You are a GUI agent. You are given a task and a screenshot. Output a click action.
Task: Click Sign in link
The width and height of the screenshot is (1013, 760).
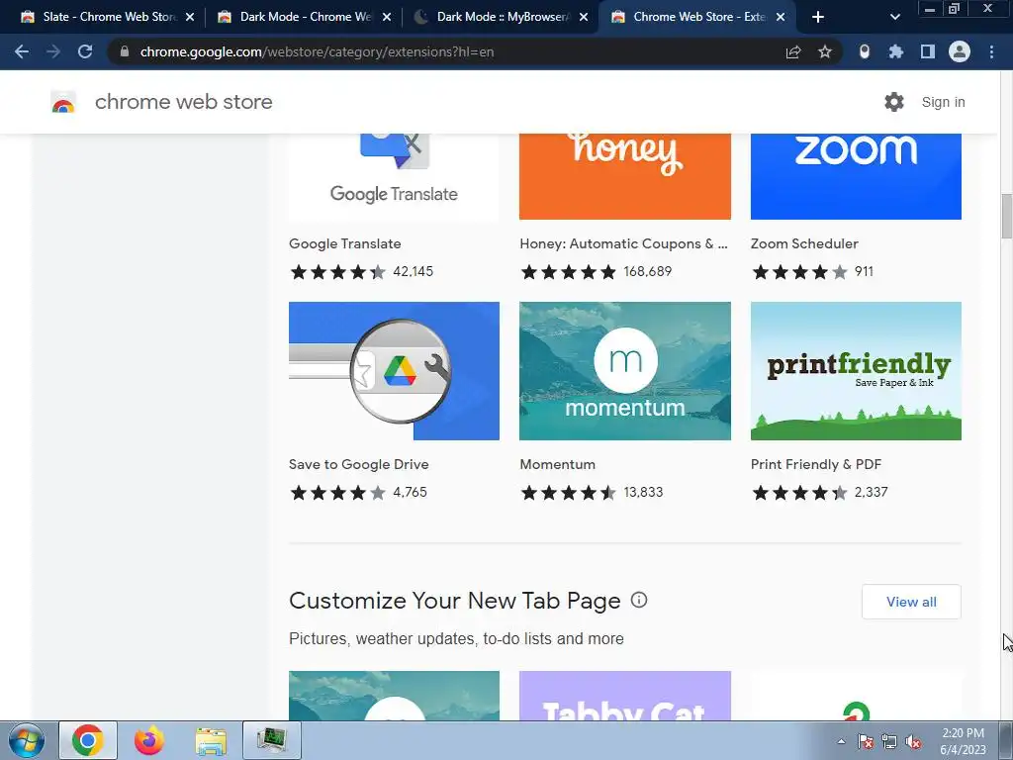pos(943,102)
